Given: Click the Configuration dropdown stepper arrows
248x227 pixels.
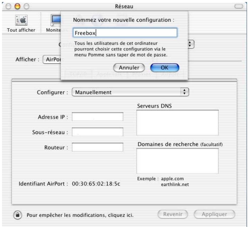Looking at the screenshot, I should click(x=191, y=44).
